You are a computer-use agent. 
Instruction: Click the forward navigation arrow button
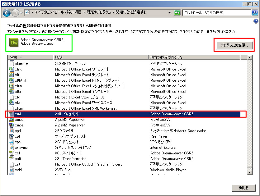pyautogui.click(x=15, y=13)
